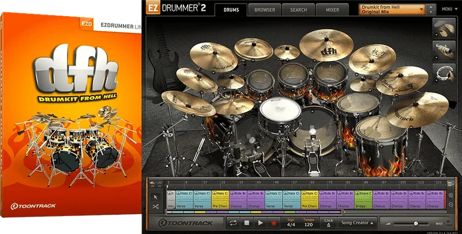This screenshot has width=462, height=234.
Task: Hit the Toontrack-labeled cymbal on the right
Action: tap(417, 109)
